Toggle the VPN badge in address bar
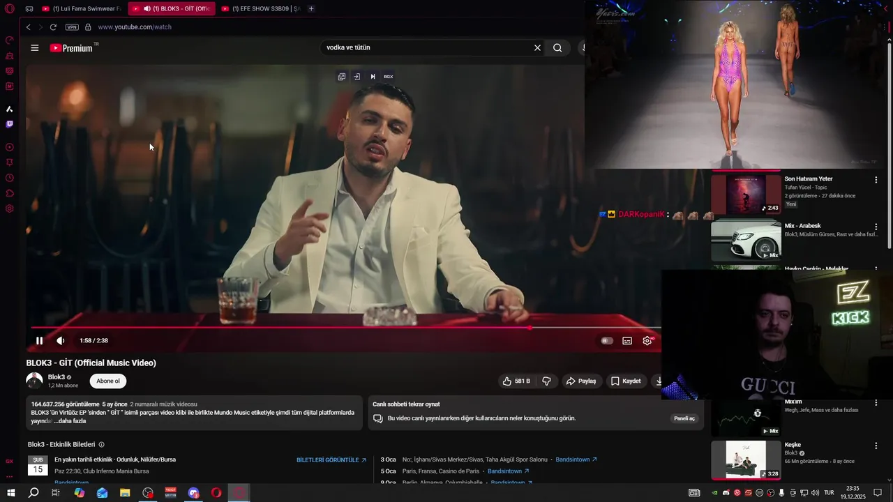 [72, 27]
